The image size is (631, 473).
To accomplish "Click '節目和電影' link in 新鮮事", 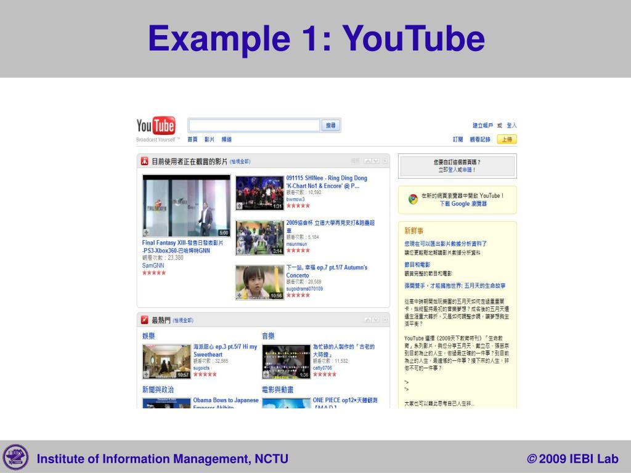I will (417, 265).
